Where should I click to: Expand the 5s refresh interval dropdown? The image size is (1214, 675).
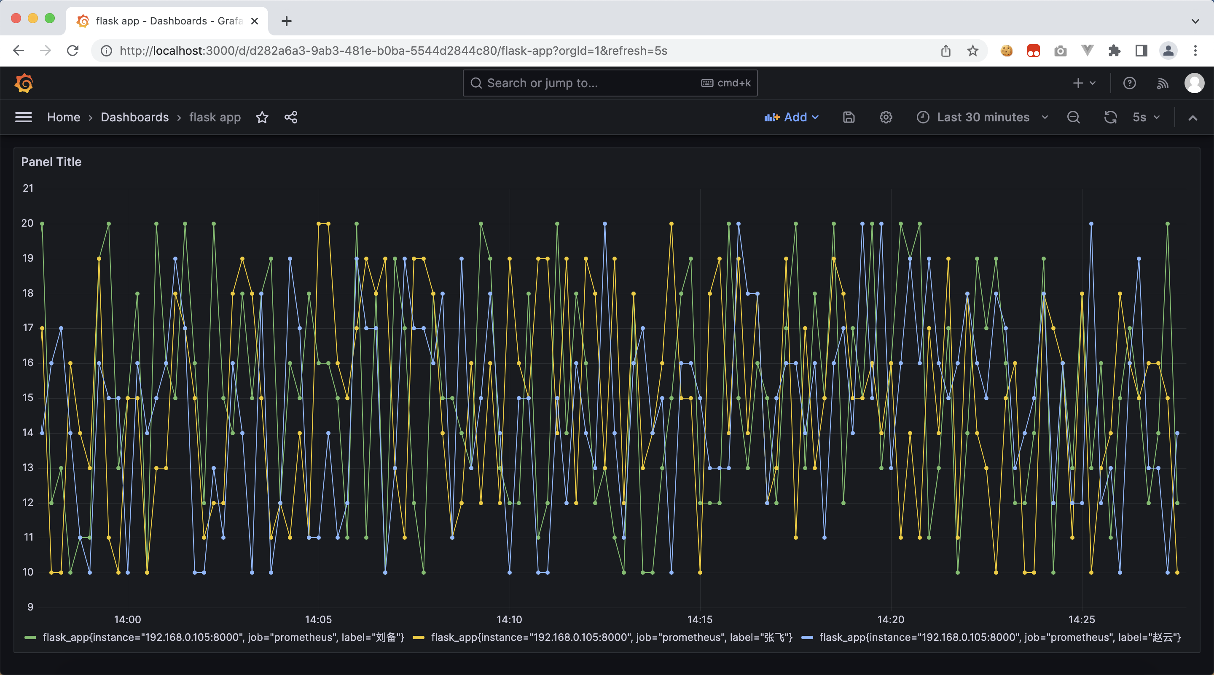(1146, 117)
